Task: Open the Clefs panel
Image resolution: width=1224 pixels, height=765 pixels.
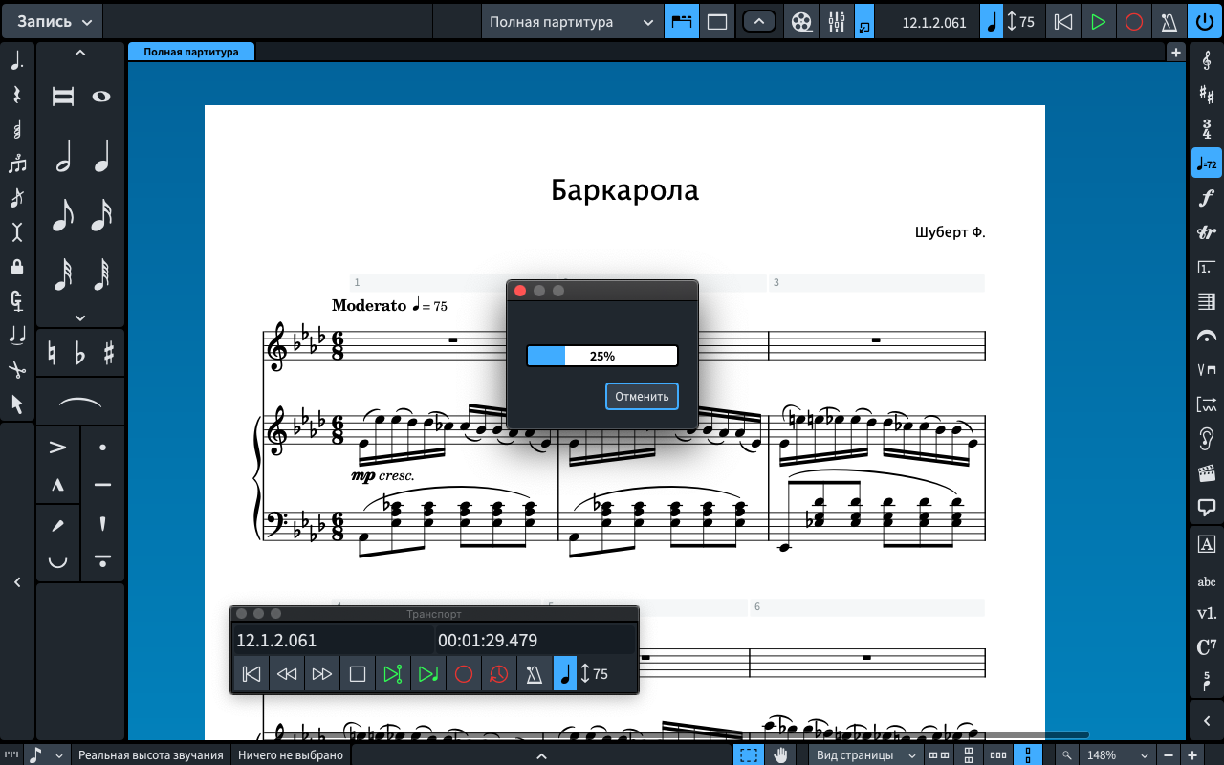Action: pyautogui.click(x=1206, y=59)
